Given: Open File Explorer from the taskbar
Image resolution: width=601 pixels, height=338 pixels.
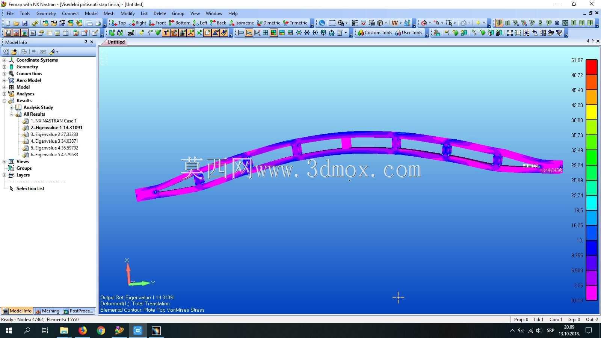Looking at the screenshot, I should click(64, 330).
